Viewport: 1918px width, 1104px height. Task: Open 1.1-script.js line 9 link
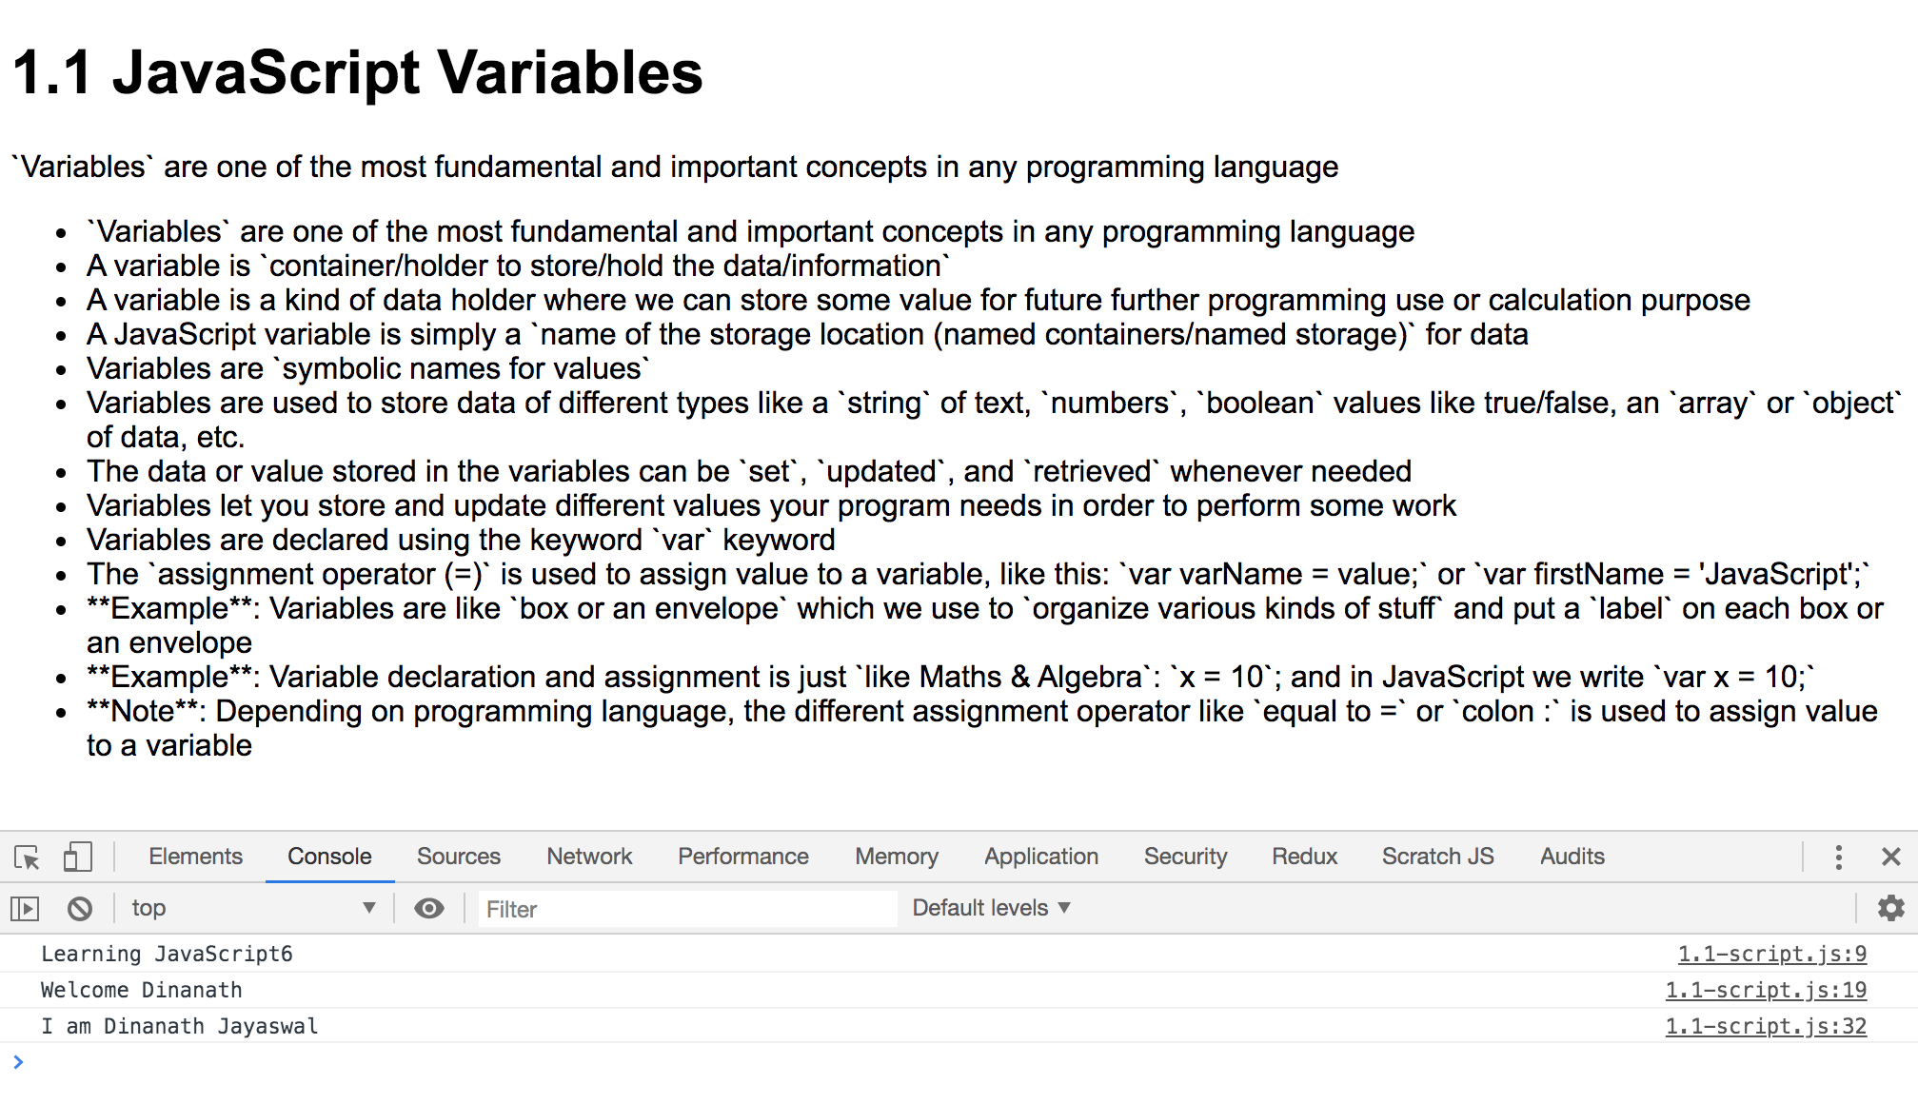point(1772,953)
